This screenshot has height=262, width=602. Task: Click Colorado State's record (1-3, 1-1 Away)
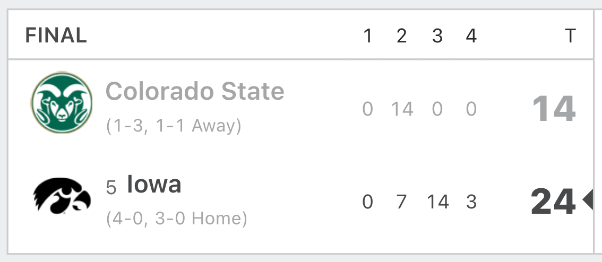click(174, 126)
